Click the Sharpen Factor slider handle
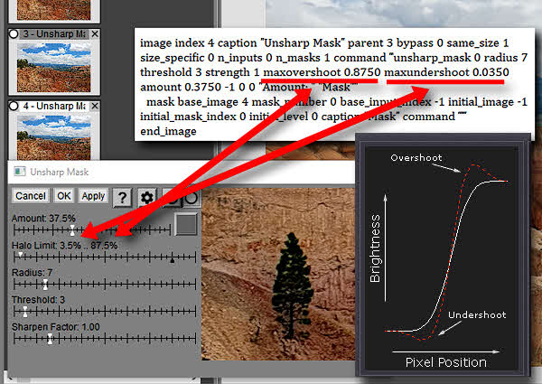Screen dimensions: 542x384 pos(51,338)
